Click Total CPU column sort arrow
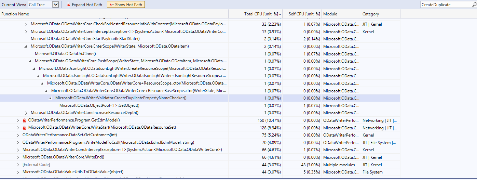The width and height of the screenshot is (477, 180). [x=281, y=14]
